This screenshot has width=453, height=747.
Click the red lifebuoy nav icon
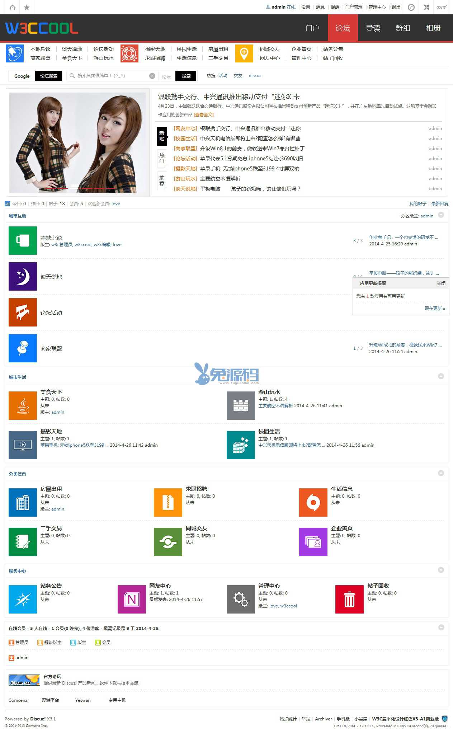click(129, 53)
